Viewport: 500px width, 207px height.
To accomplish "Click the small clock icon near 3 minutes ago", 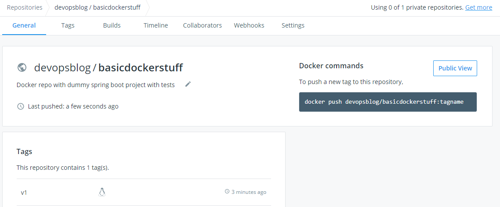I will (x=227, y=192).
